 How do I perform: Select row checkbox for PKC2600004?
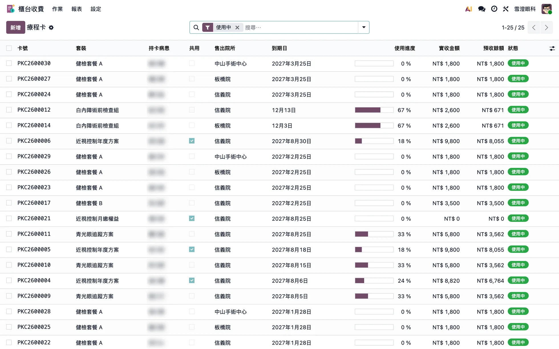tap(9, 280)
